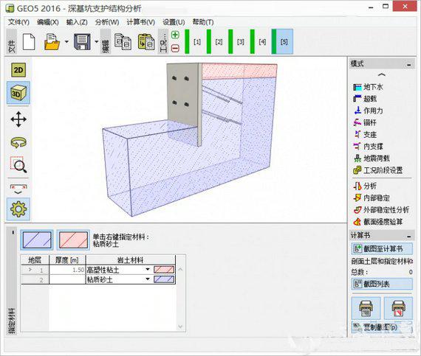Open dropdown arrow beside the open-folder icon
This screenshot has height=356, width=421.
[66, 42]
